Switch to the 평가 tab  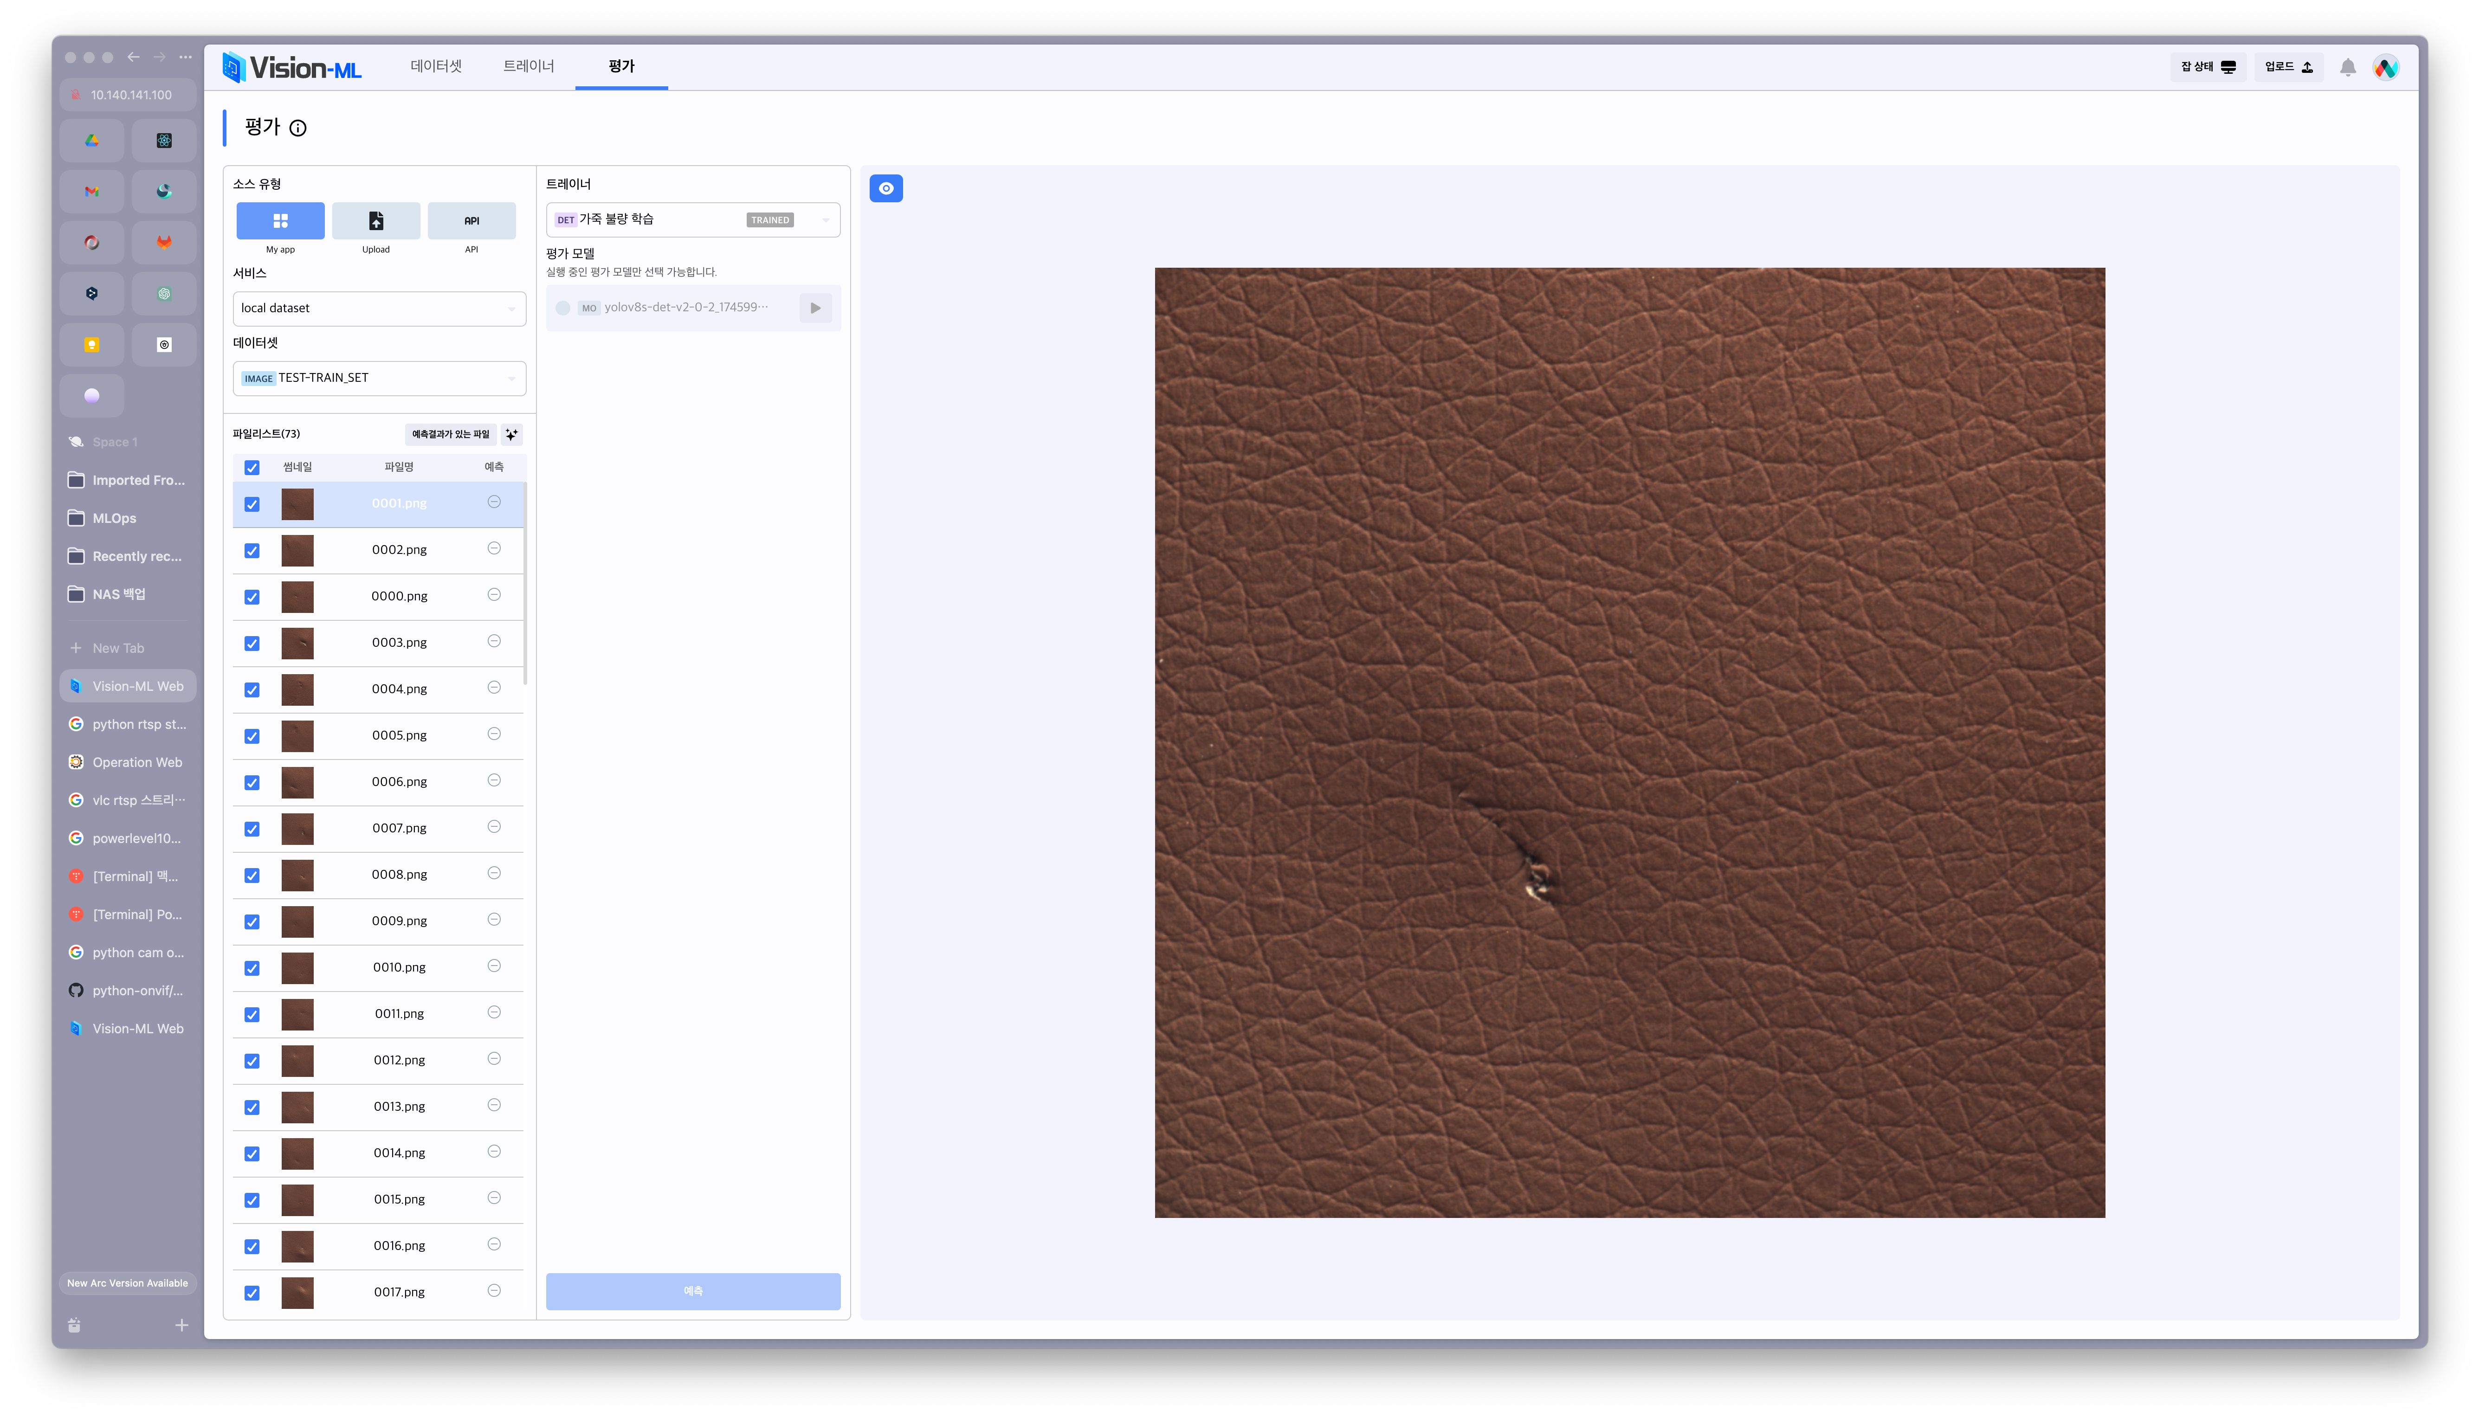point(621,66)
